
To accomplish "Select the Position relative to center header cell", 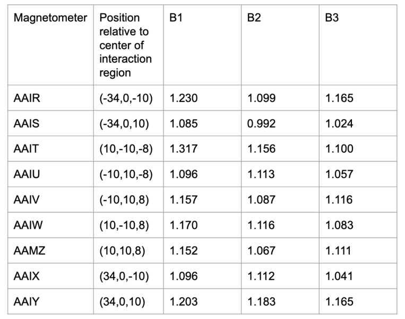I will (125, 45).
